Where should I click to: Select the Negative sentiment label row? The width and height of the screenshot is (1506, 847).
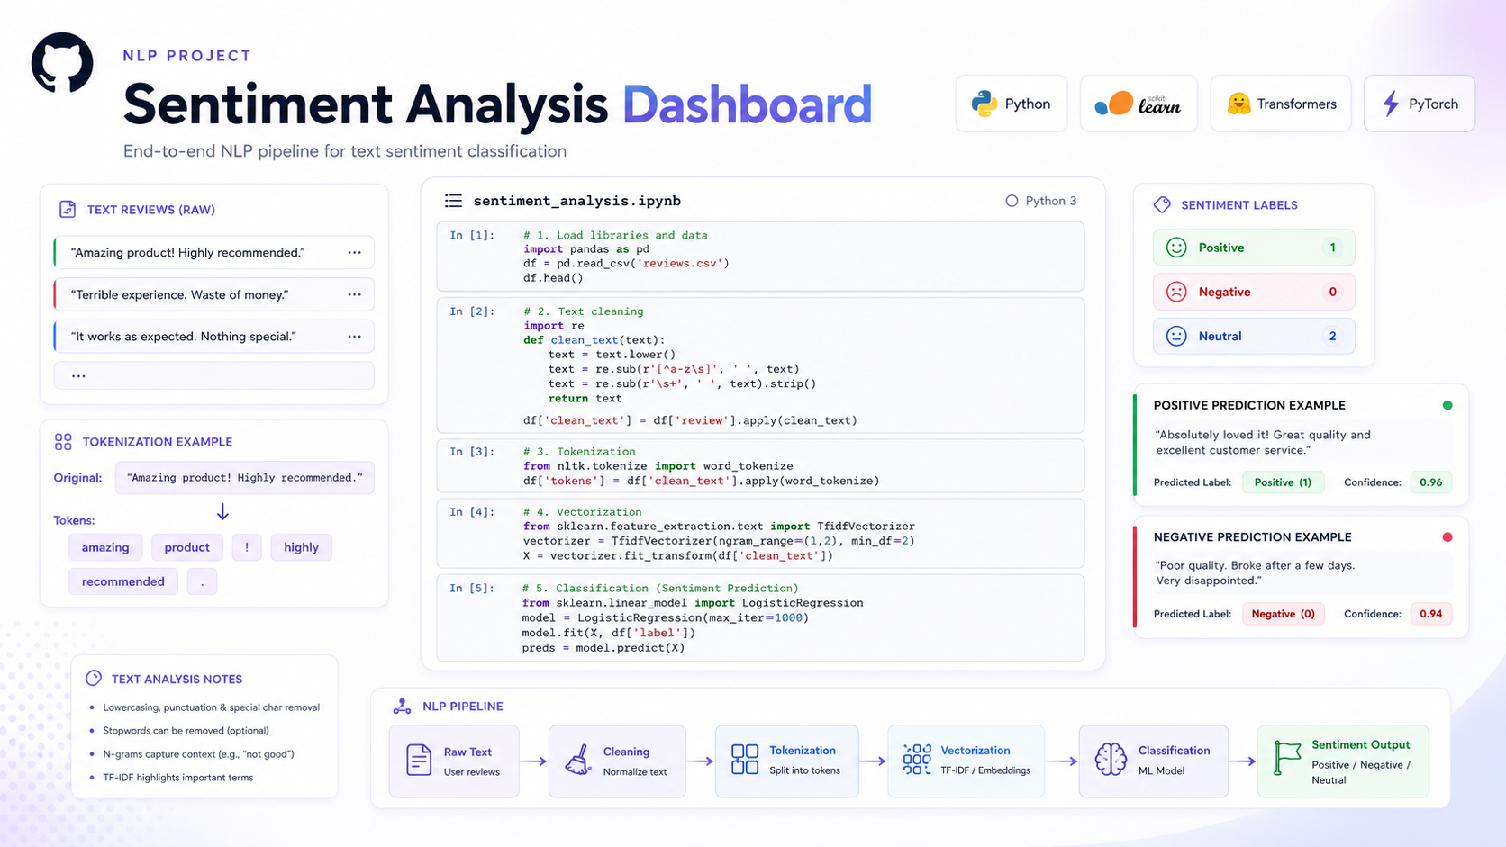[1254, 292]
